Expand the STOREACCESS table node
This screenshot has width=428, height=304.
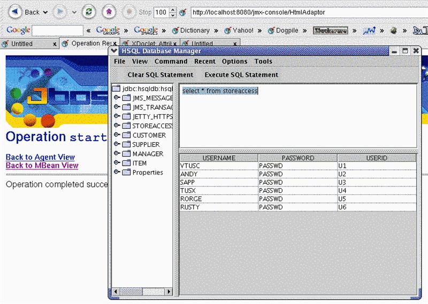click(117, 126)
